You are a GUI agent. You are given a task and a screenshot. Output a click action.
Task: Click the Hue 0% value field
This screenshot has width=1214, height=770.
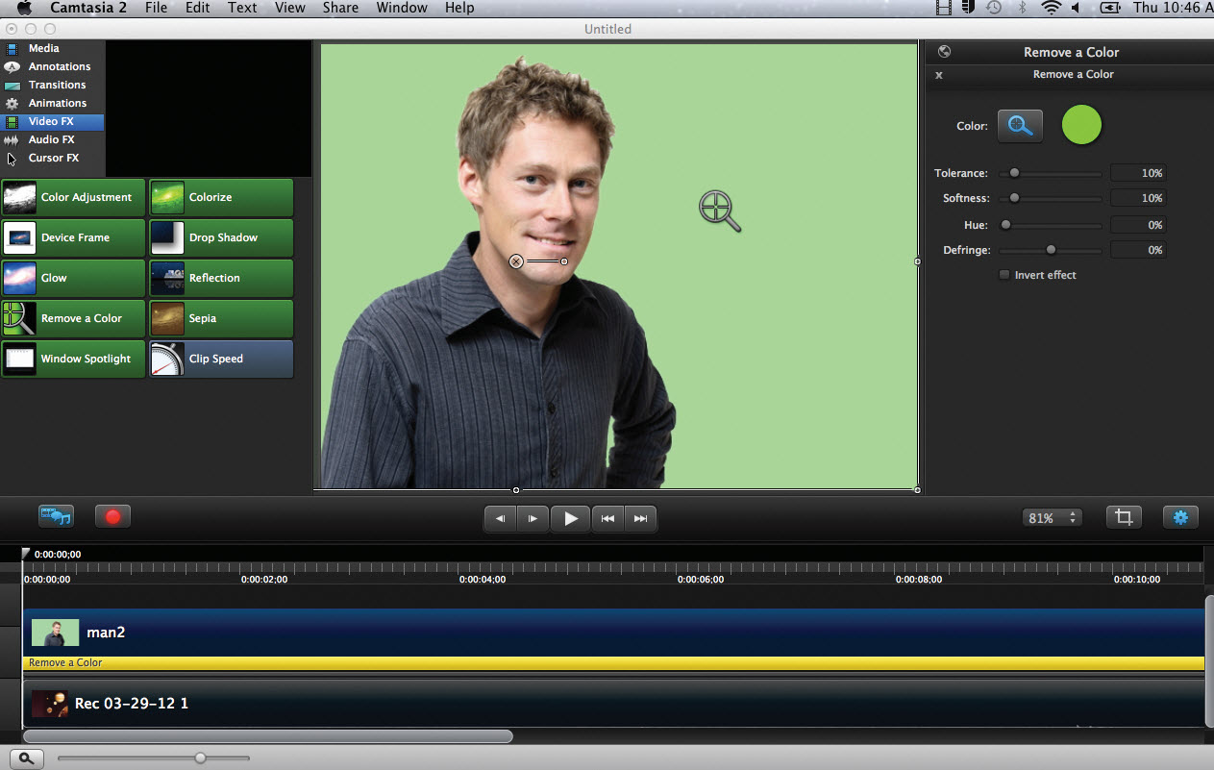pyautogui.click(x=1138, y=225)
